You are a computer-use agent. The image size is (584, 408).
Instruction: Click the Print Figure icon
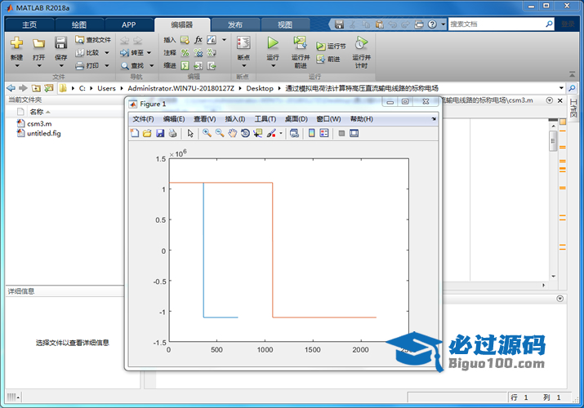tap(172, 133)
